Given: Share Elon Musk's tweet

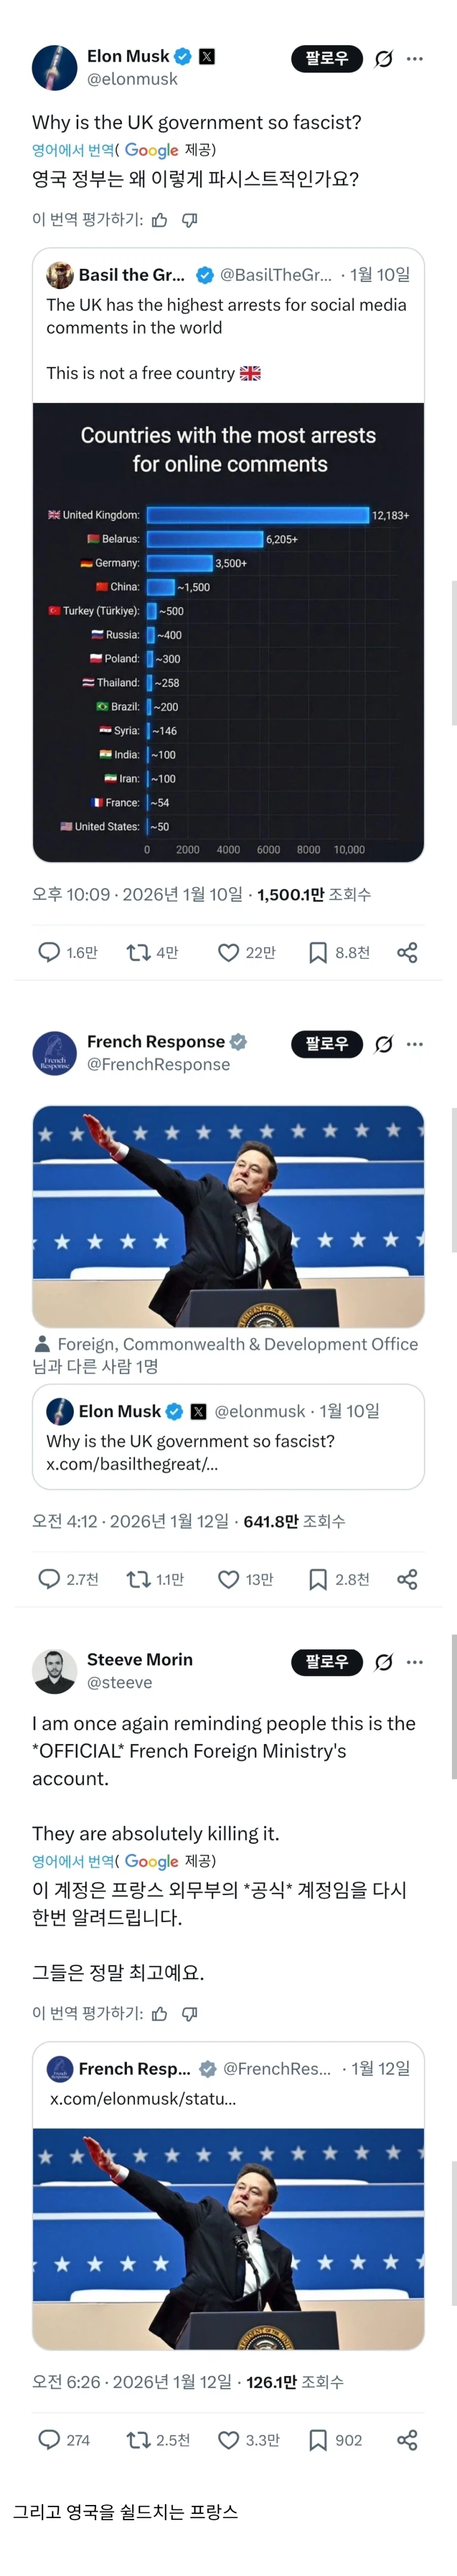Looking at the screenshot, I should click(x=407, y=952).
